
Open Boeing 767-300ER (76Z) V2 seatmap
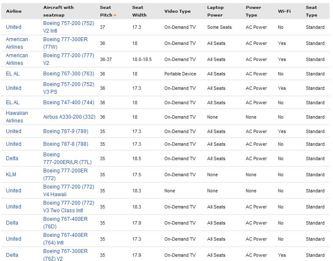pyautogui.click(x=65, y=255)
